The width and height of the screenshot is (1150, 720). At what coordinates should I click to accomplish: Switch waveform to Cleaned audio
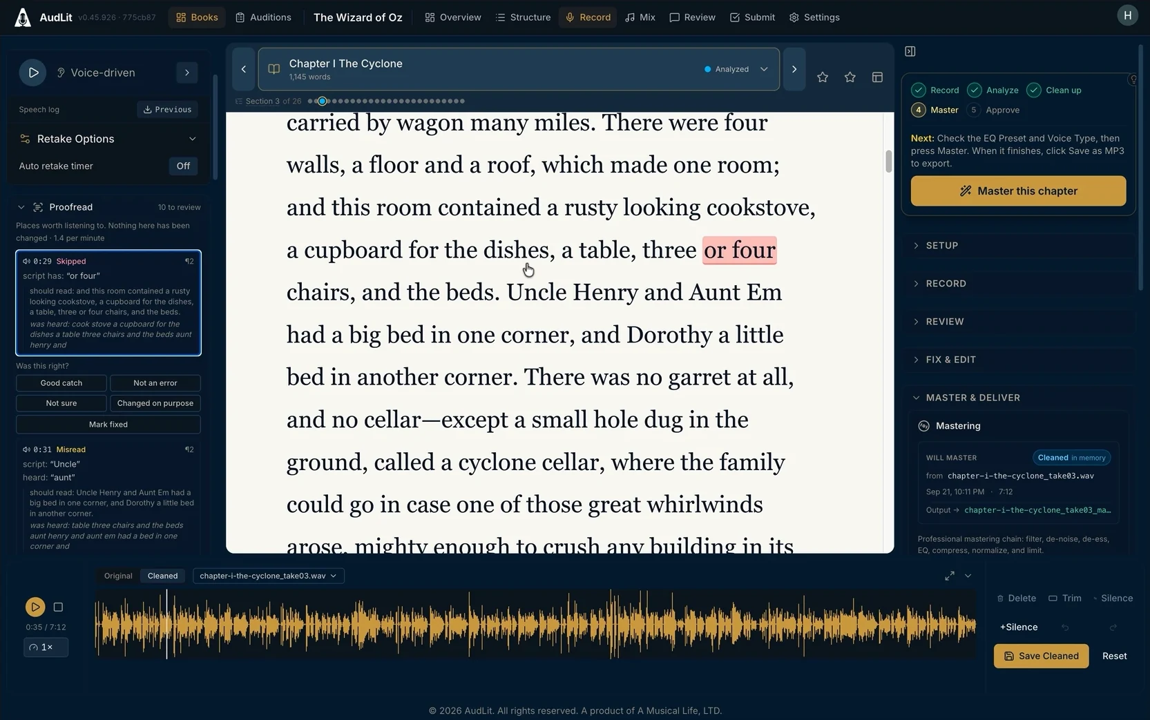point(162,576)
